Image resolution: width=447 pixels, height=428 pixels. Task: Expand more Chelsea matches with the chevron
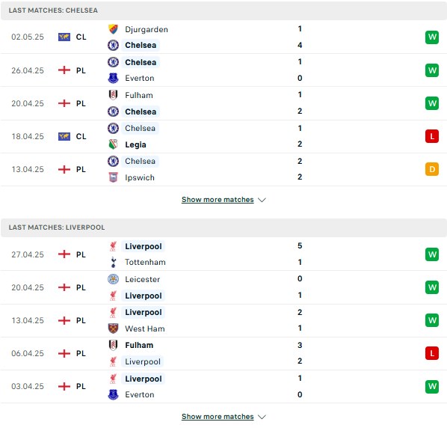262,200
